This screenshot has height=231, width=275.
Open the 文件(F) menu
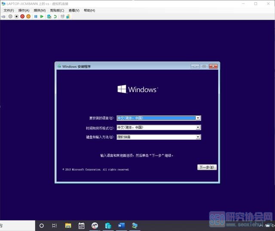(9, 10)
